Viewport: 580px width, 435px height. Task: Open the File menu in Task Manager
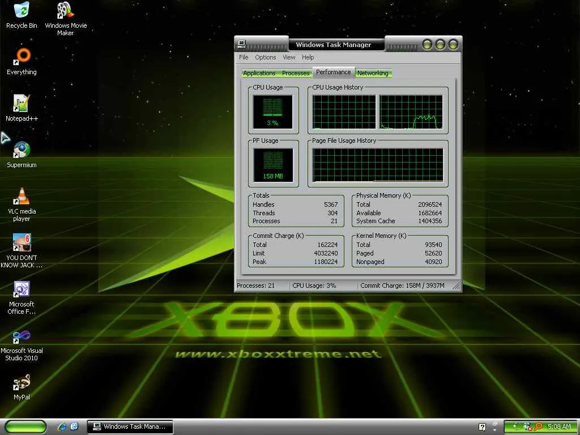click(x=244, y=57)
